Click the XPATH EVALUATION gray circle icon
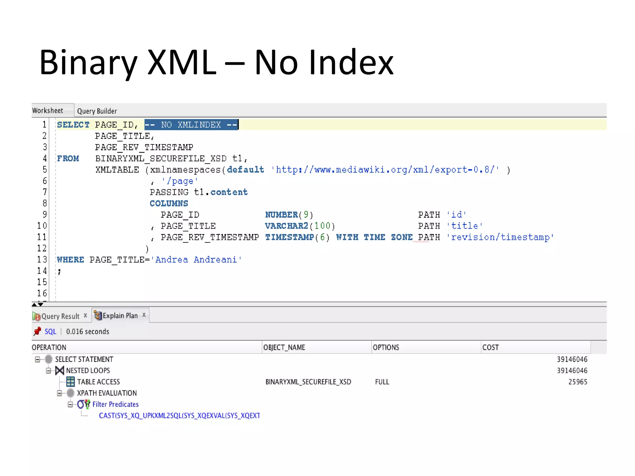This screenshot has height=476, width=635. click(71, 393)
